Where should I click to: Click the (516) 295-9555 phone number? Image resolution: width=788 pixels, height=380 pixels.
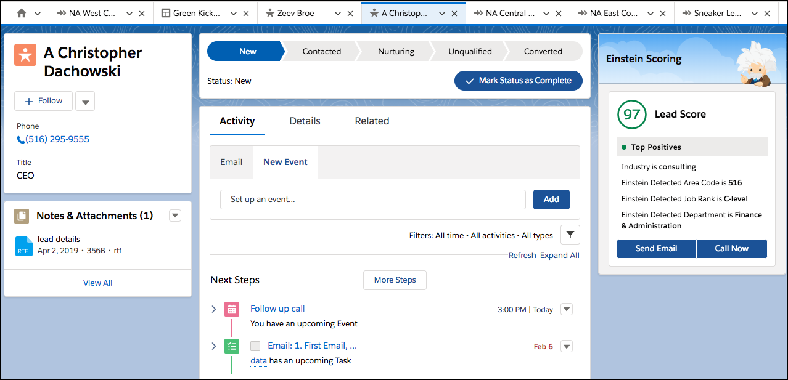tap(57, 140)
